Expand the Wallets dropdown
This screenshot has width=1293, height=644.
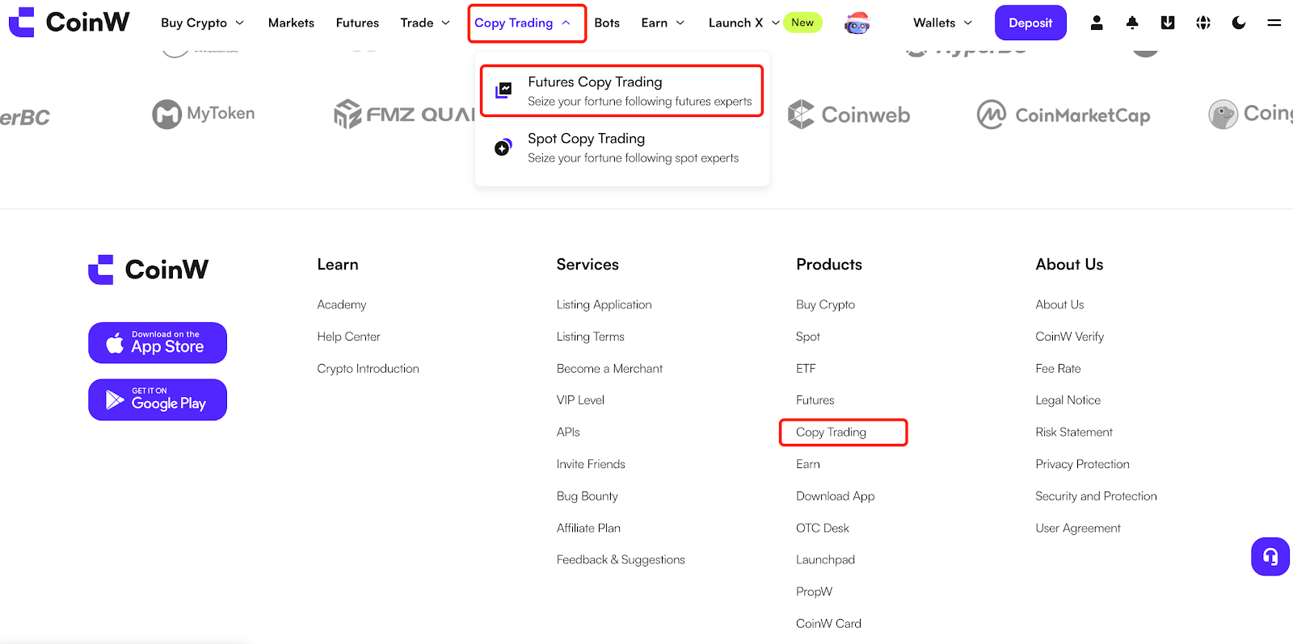coord(942,23)
